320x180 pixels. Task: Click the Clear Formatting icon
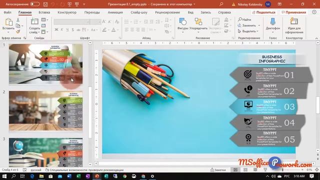click(x=117, y=21)
